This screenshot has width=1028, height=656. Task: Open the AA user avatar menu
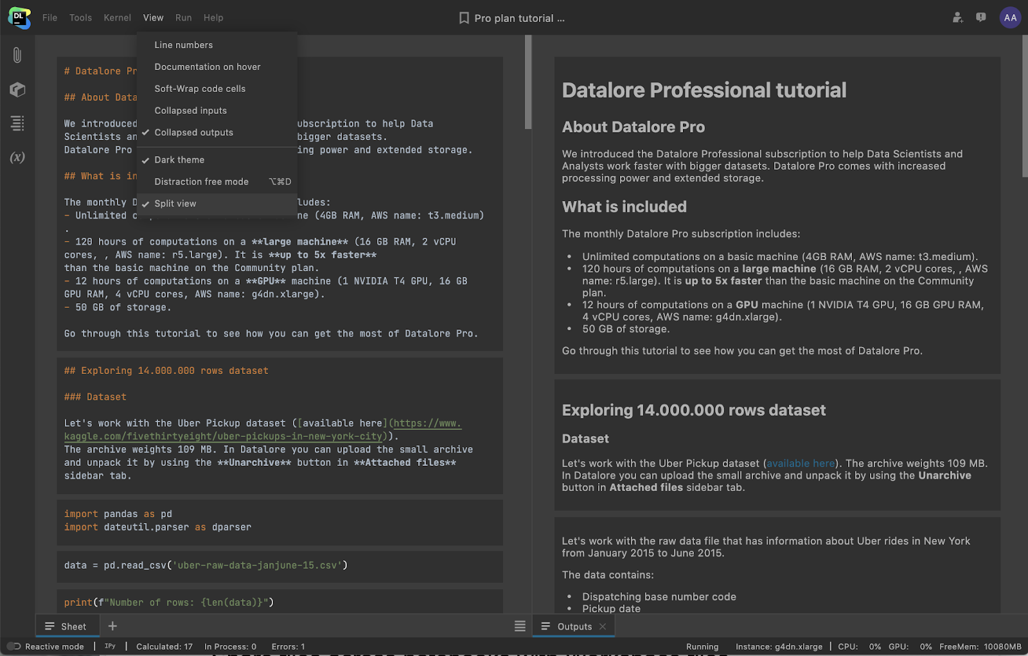click(1009, 18)
